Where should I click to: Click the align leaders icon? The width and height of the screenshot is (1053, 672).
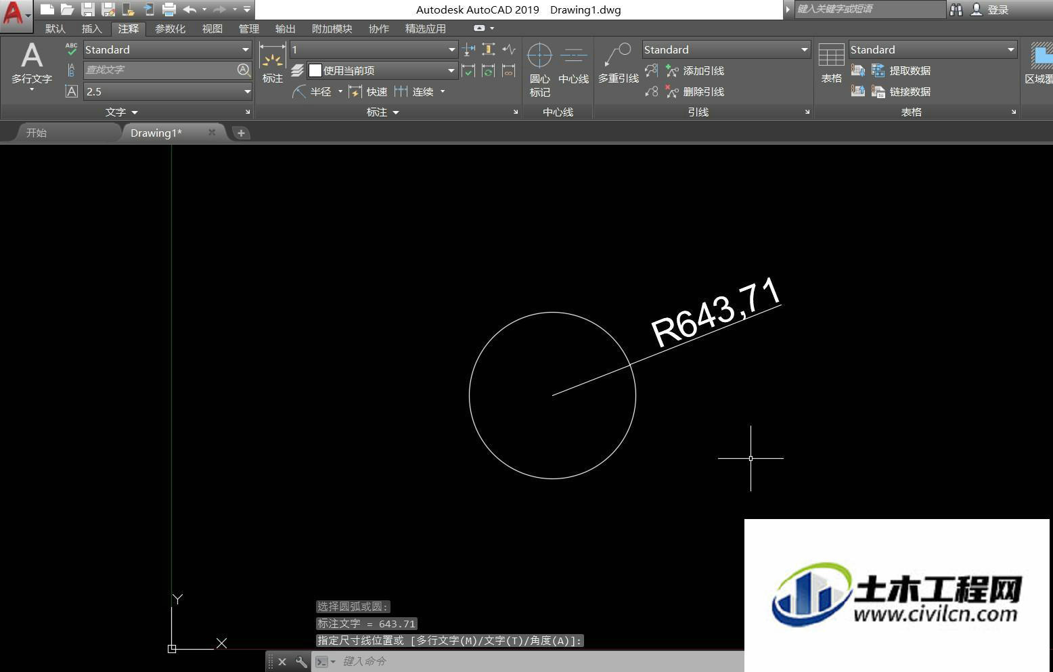click(652, 70)
